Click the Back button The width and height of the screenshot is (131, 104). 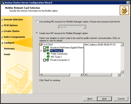90,99
